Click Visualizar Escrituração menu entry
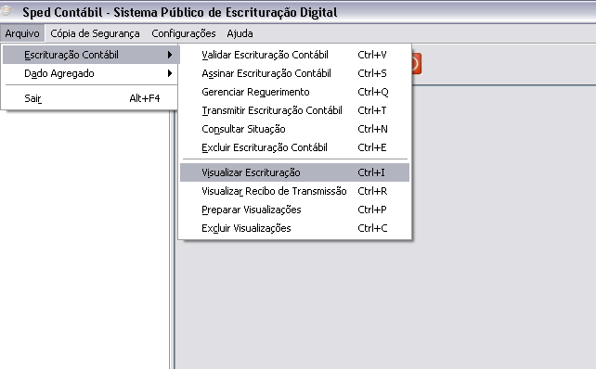The height and width of the screenshot is (369, 596). pos(294,172)
